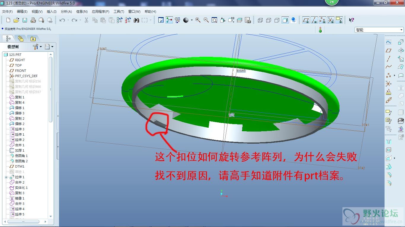Click the model tree horizontal scrollbar
The width and height of the screenshot is (405, 227).
[x=23, y=221]
